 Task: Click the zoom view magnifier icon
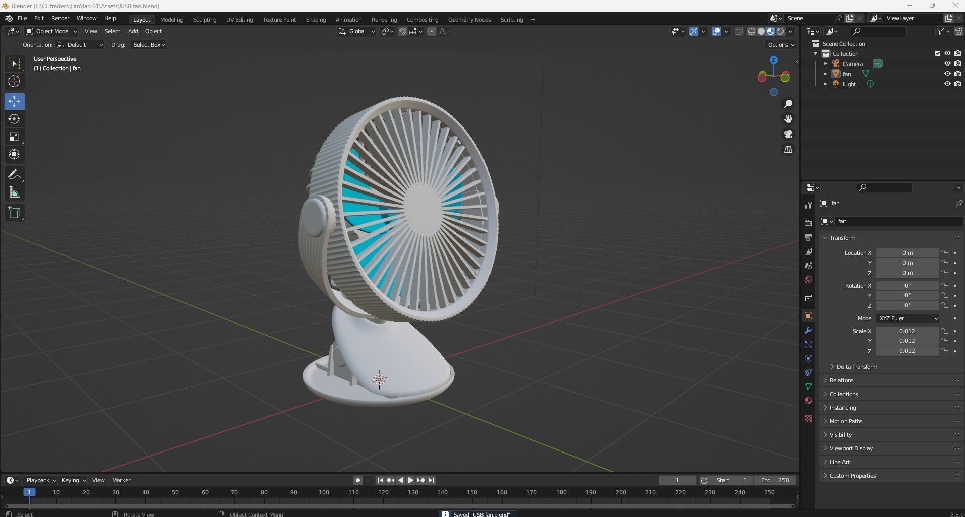coord(788,104)
